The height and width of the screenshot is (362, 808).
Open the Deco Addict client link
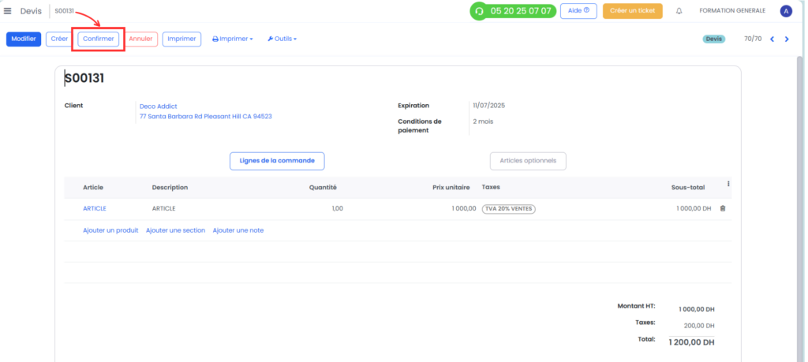point(158,106)
